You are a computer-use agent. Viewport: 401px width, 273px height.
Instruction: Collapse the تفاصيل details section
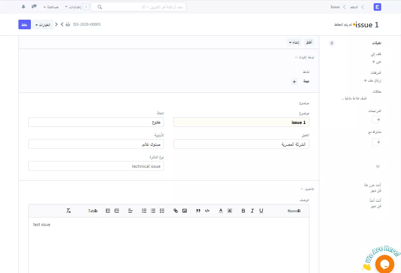307,189
